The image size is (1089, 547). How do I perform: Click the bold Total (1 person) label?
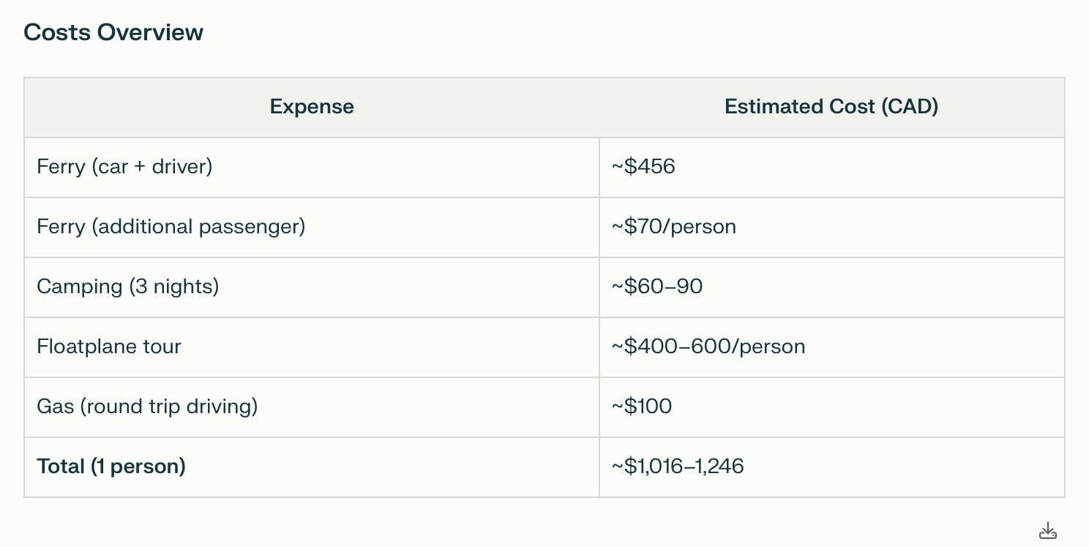click(x=111, y=467)
